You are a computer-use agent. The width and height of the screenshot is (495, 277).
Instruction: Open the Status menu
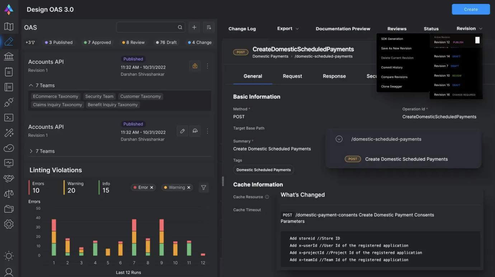point(431,29)
